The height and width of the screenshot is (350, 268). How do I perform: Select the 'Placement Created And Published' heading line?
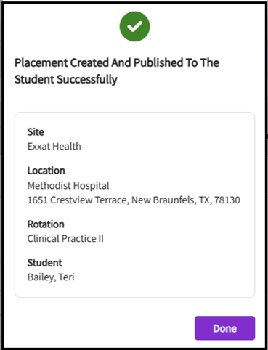117,62
